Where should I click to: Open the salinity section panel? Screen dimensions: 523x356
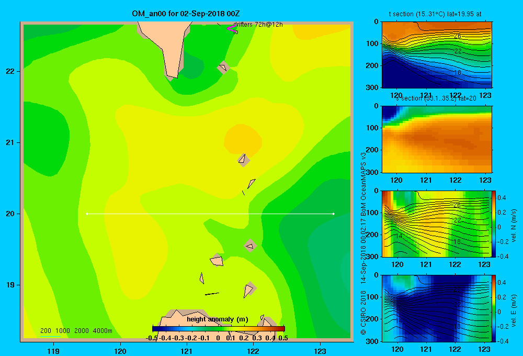coord(437,139)
